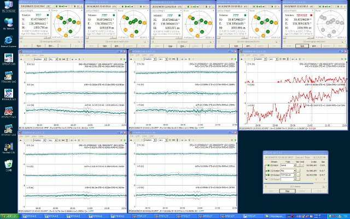Click Stop in the SINGLE-solution RTKNAVI window
This screenshot has height=219, width=350.
302,46
